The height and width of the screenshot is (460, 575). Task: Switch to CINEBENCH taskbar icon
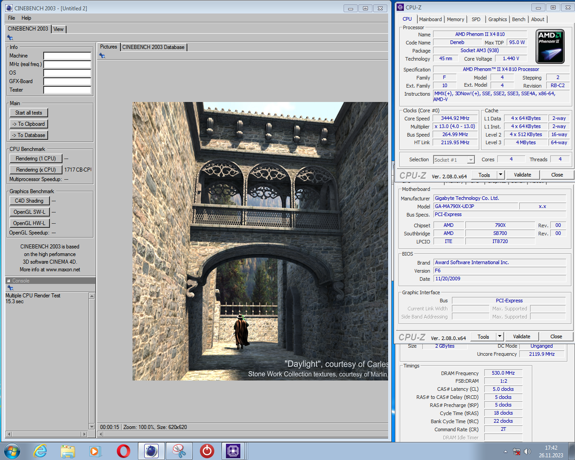click(151, 451)
